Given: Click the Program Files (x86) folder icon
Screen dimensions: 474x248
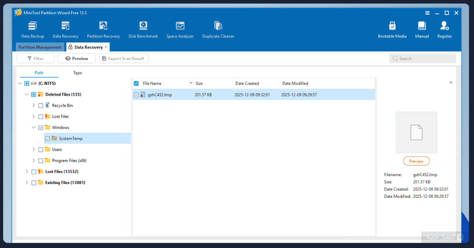Looking at the screenshot, I should point(47,160).
